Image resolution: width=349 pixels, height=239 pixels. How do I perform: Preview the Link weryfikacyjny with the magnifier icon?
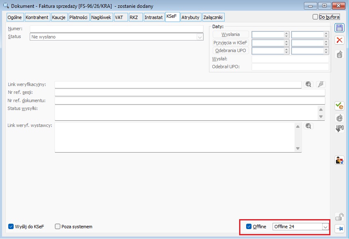click(x=308, y=84)
